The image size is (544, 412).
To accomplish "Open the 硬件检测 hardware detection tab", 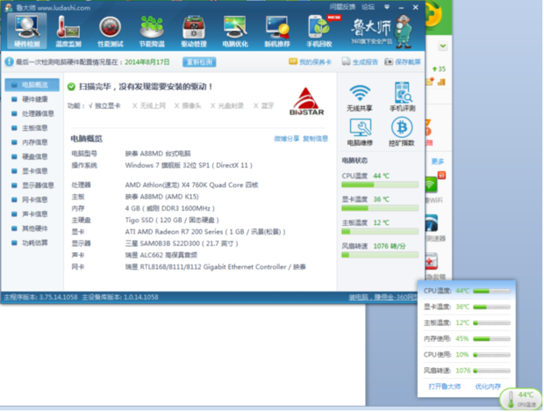I will point(27,32).
